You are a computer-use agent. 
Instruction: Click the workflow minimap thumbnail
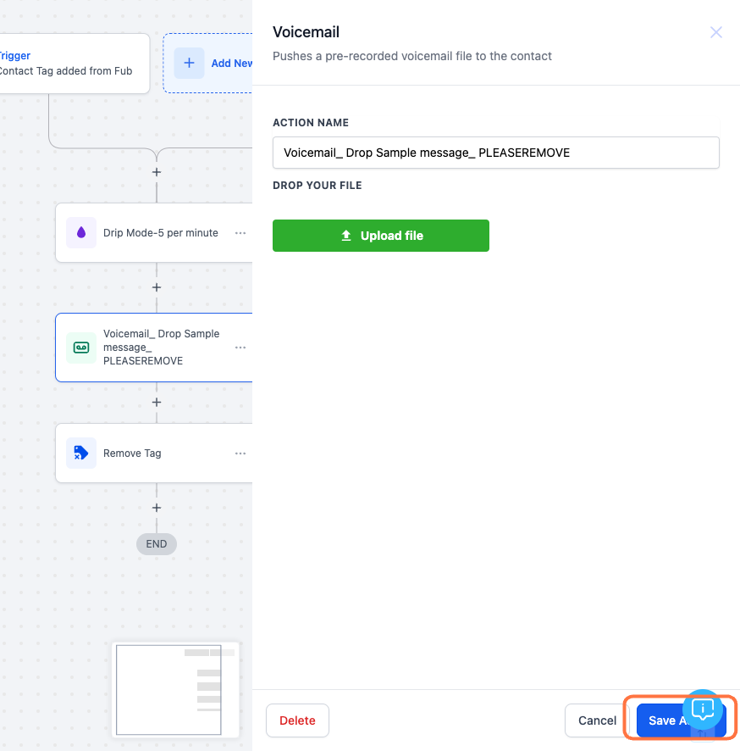(x=175, y=690)
